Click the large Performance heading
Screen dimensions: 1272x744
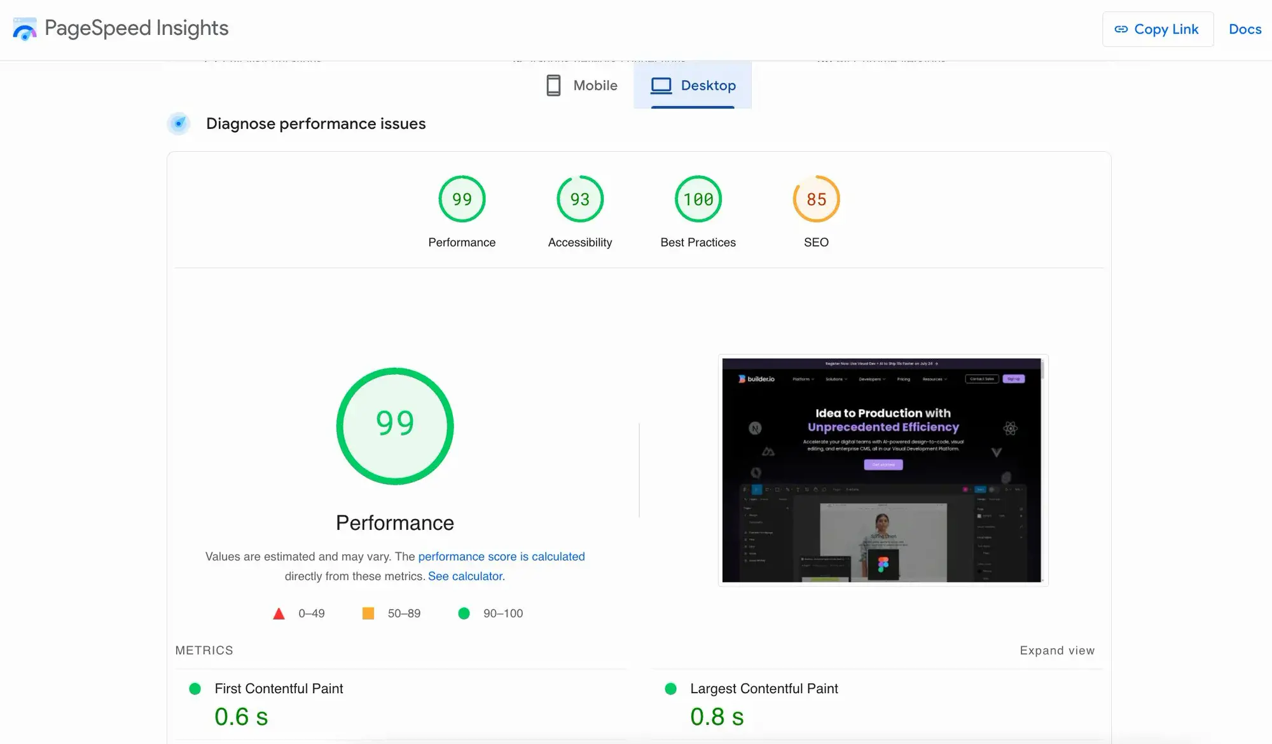click(395, 523)
